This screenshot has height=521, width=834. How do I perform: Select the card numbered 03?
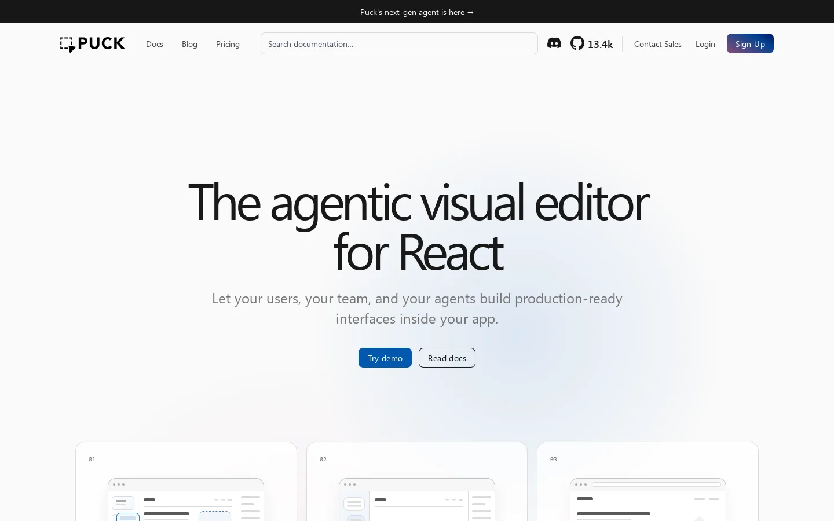pyautogui.click(x=648, y=482)
